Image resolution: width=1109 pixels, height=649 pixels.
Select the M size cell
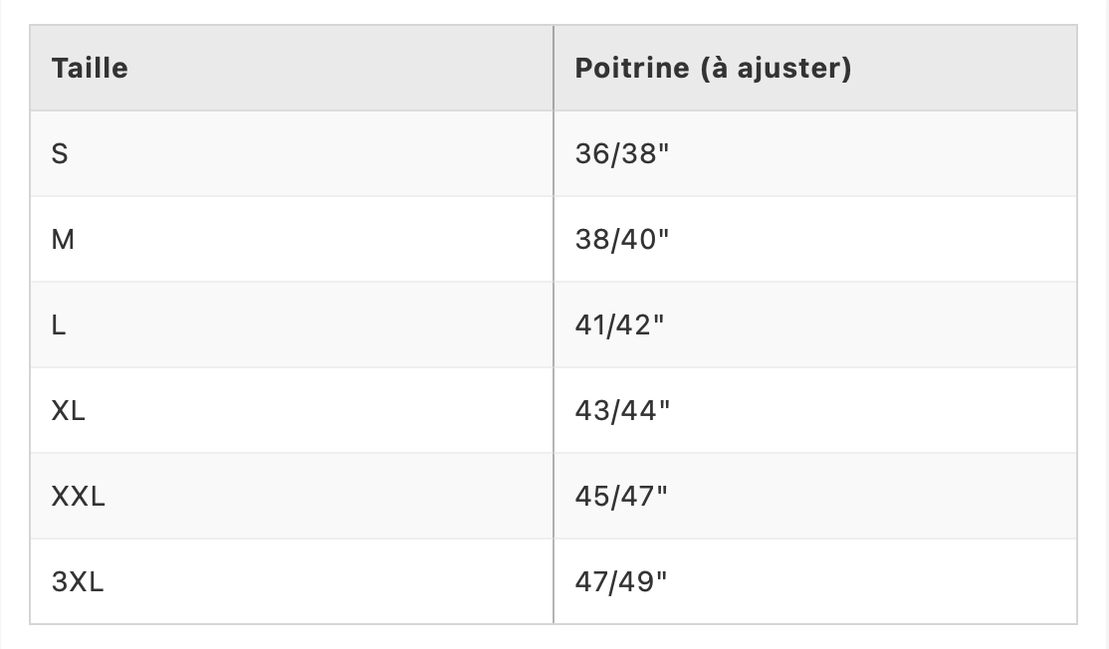tap(63, 240)
